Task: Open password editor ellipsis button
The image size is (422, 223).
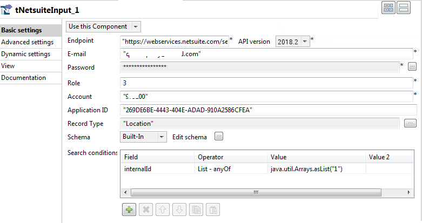Action: 412,66
